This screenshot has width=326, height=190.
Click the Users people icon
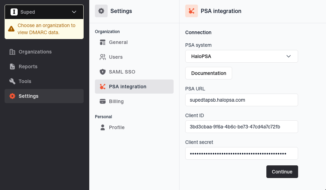point(103,57)
